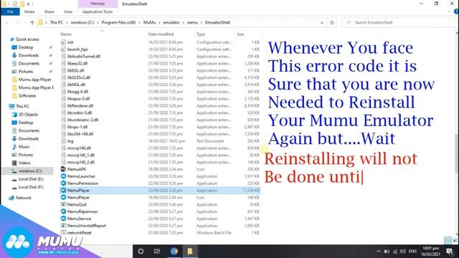
Task: Sort by the Type column header
Action: pos(201,34)
